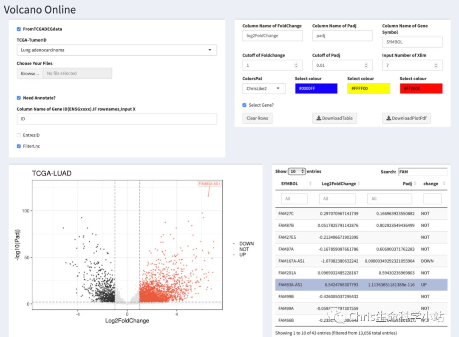Open the Show entries count dropdown

click(297, 171)
